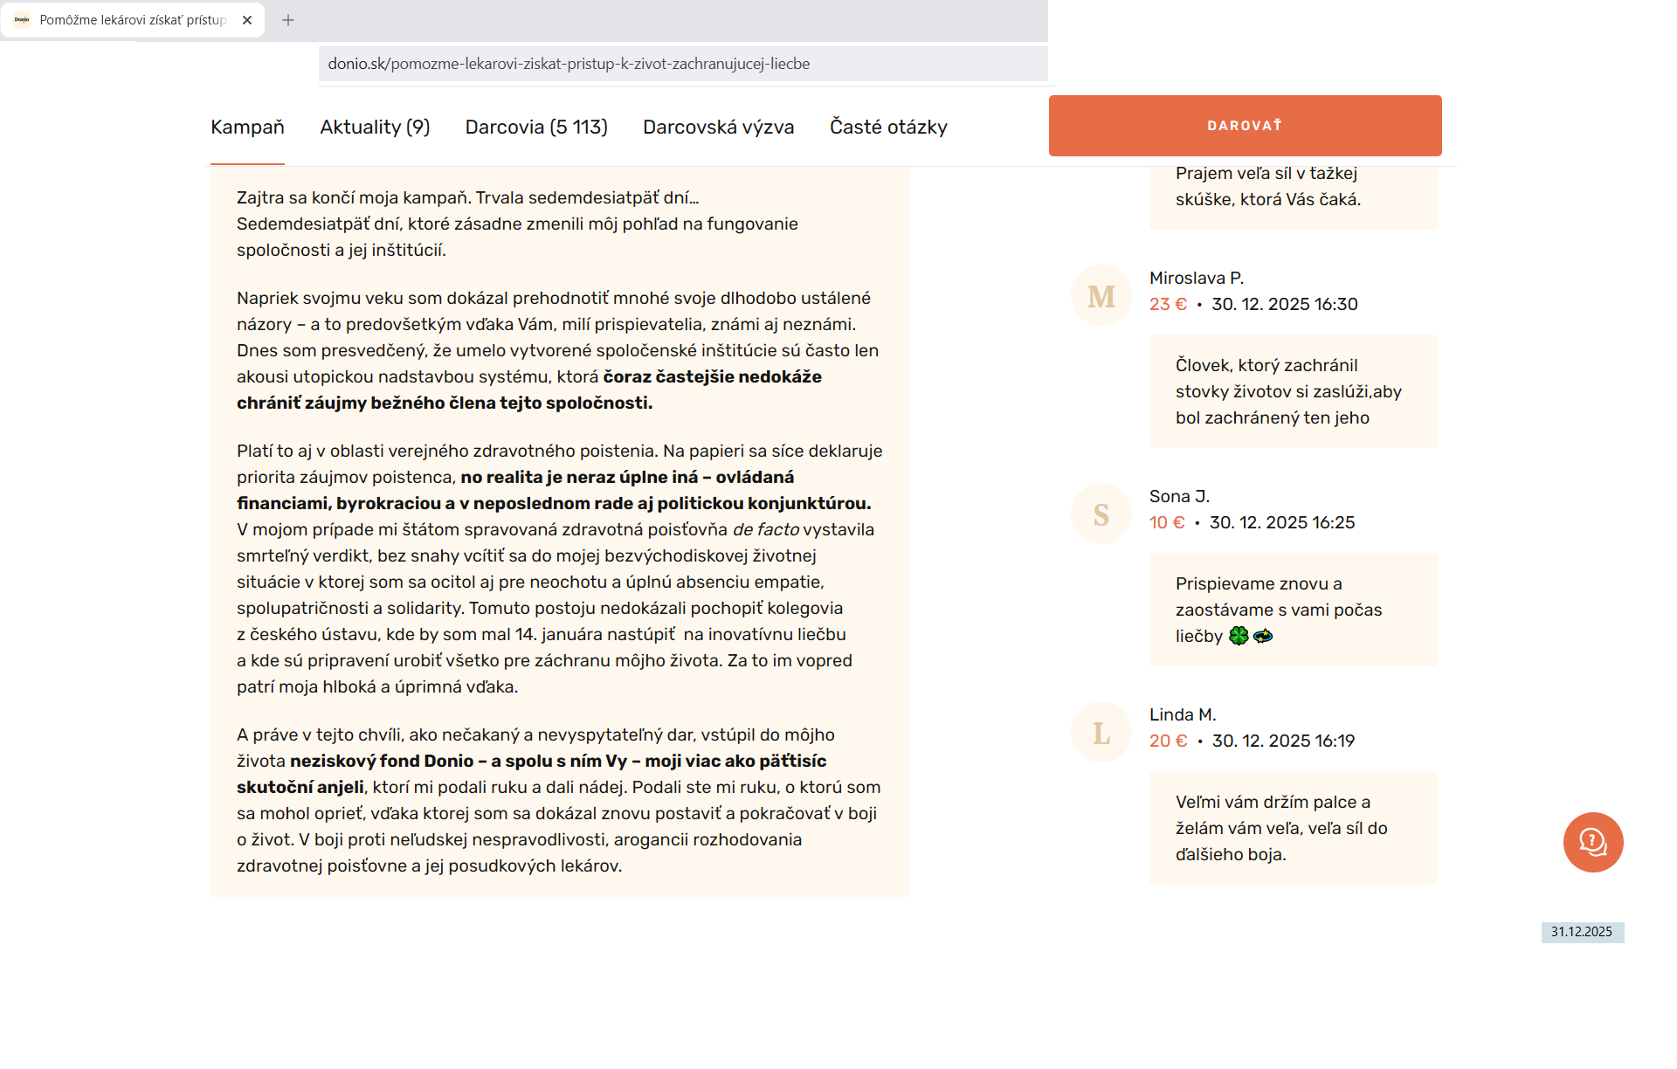
Task: Click the donio.sk address bar
Action: [681, 64]
